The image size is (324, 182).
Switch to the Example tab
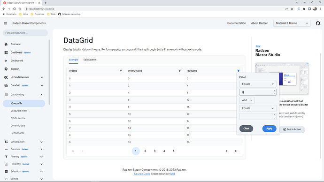point(74,60)
